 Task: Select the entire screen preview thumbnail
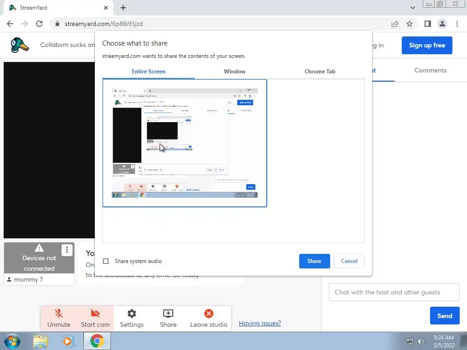185,143
